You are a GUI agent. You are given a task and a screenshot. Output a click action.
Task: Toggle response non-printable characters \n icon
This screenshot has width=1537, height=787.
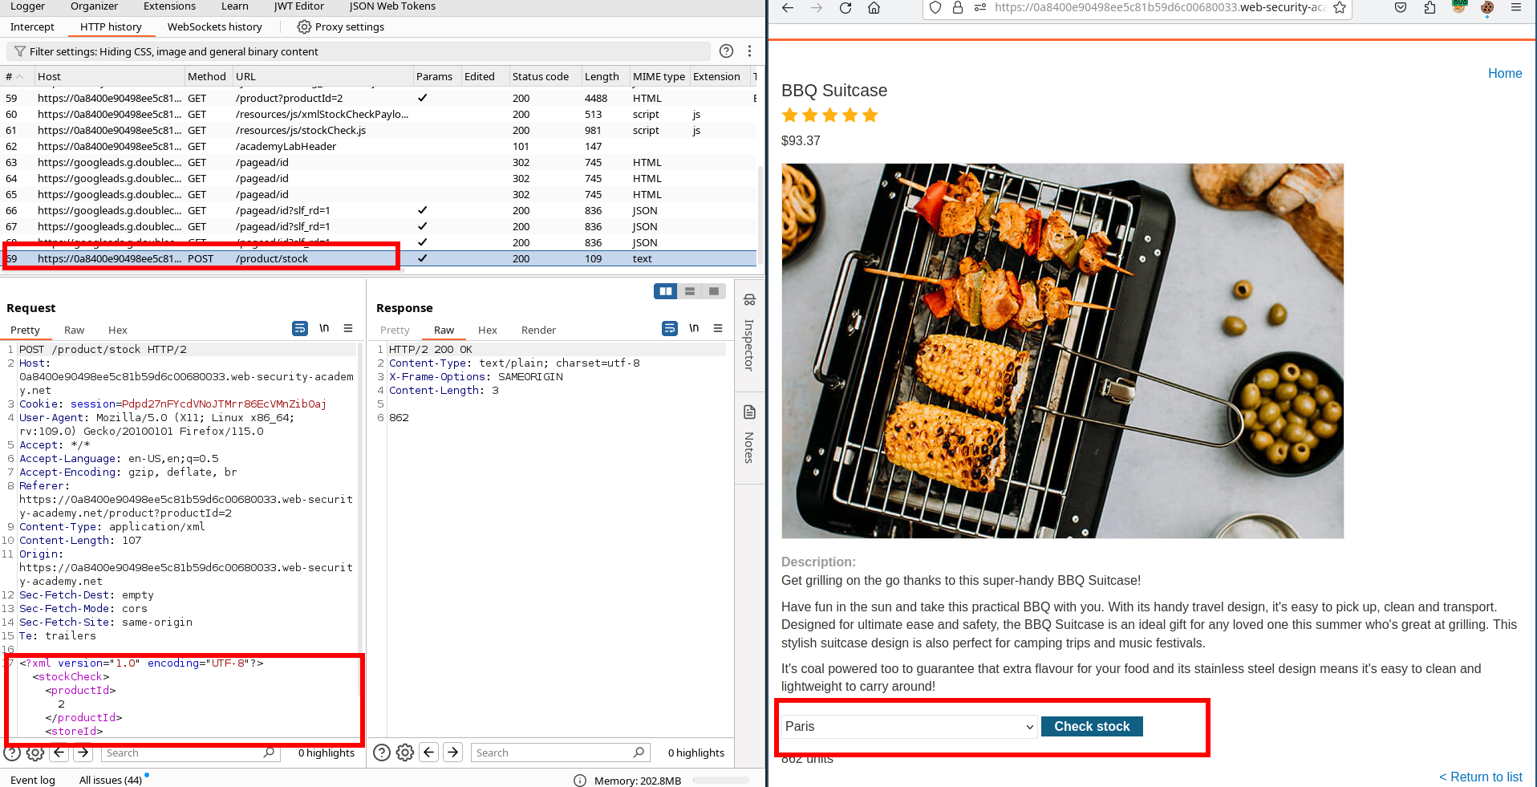694,328
